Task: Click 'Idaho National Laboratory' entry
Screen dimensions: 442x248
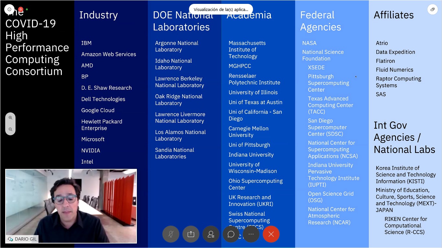Action: click(173, 64)
